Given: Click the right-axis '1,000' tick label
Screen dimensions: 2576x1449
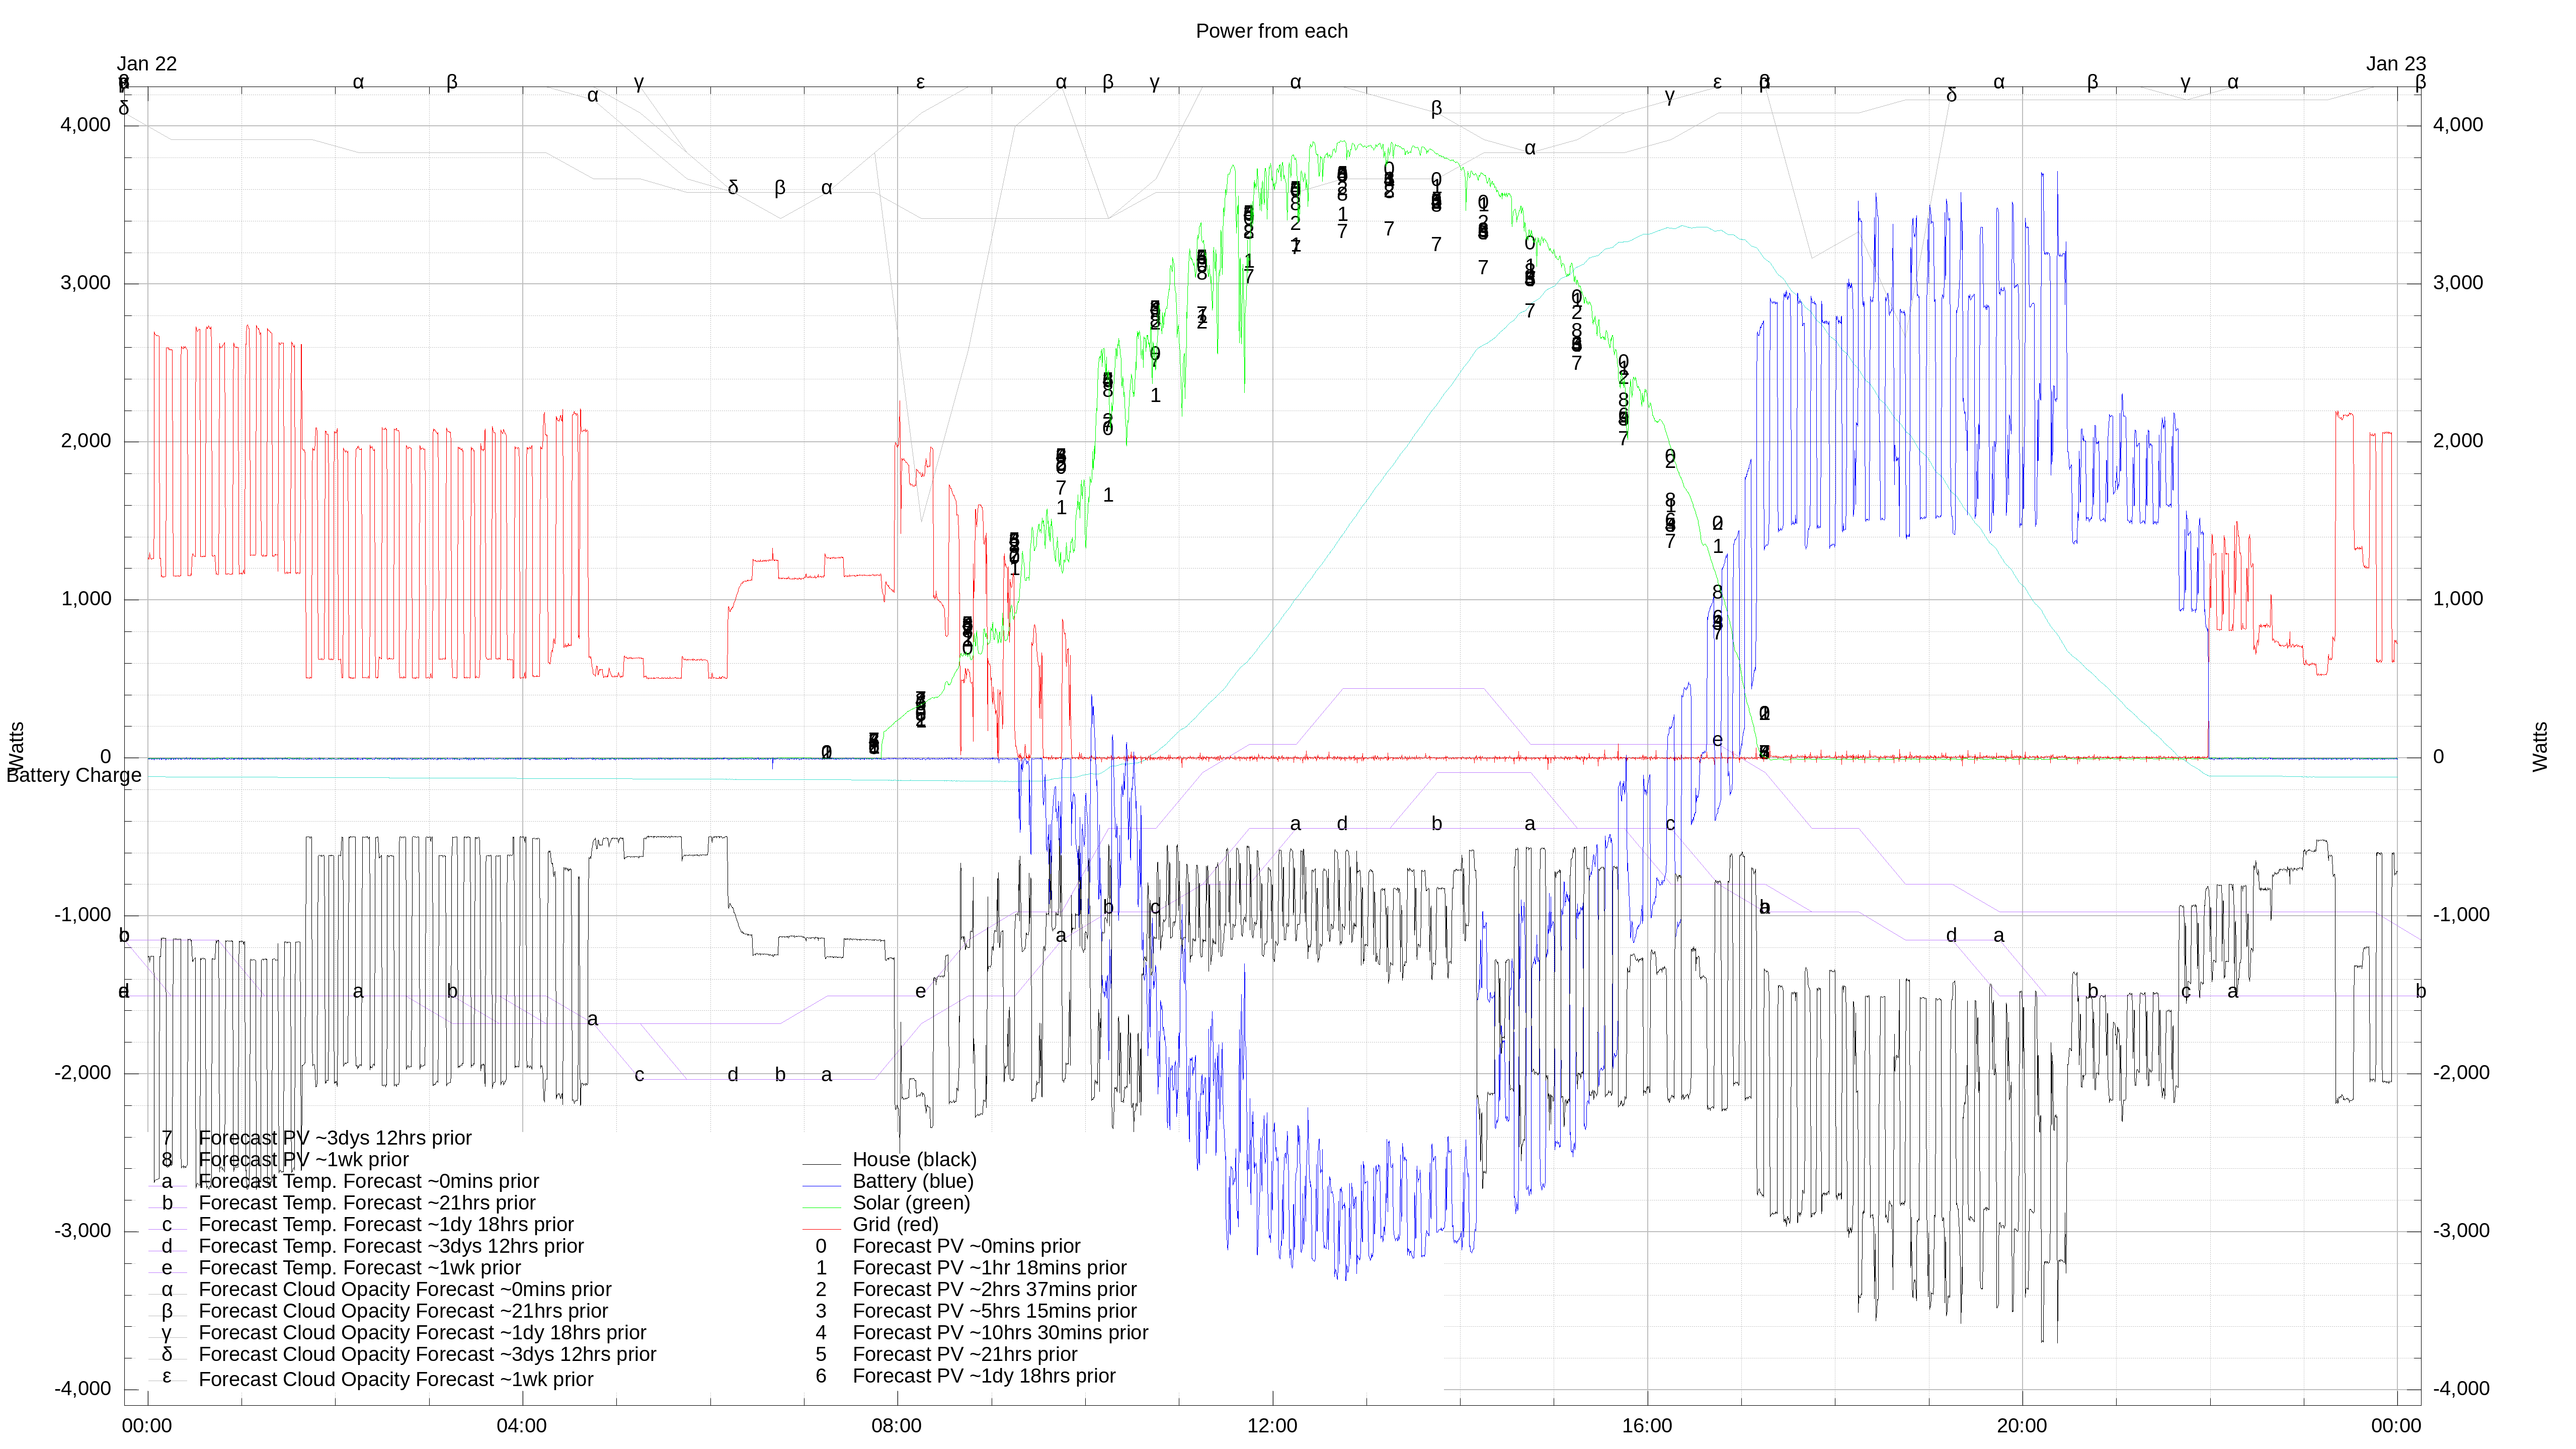Looking at the screenshot, I should [2458, 599].
